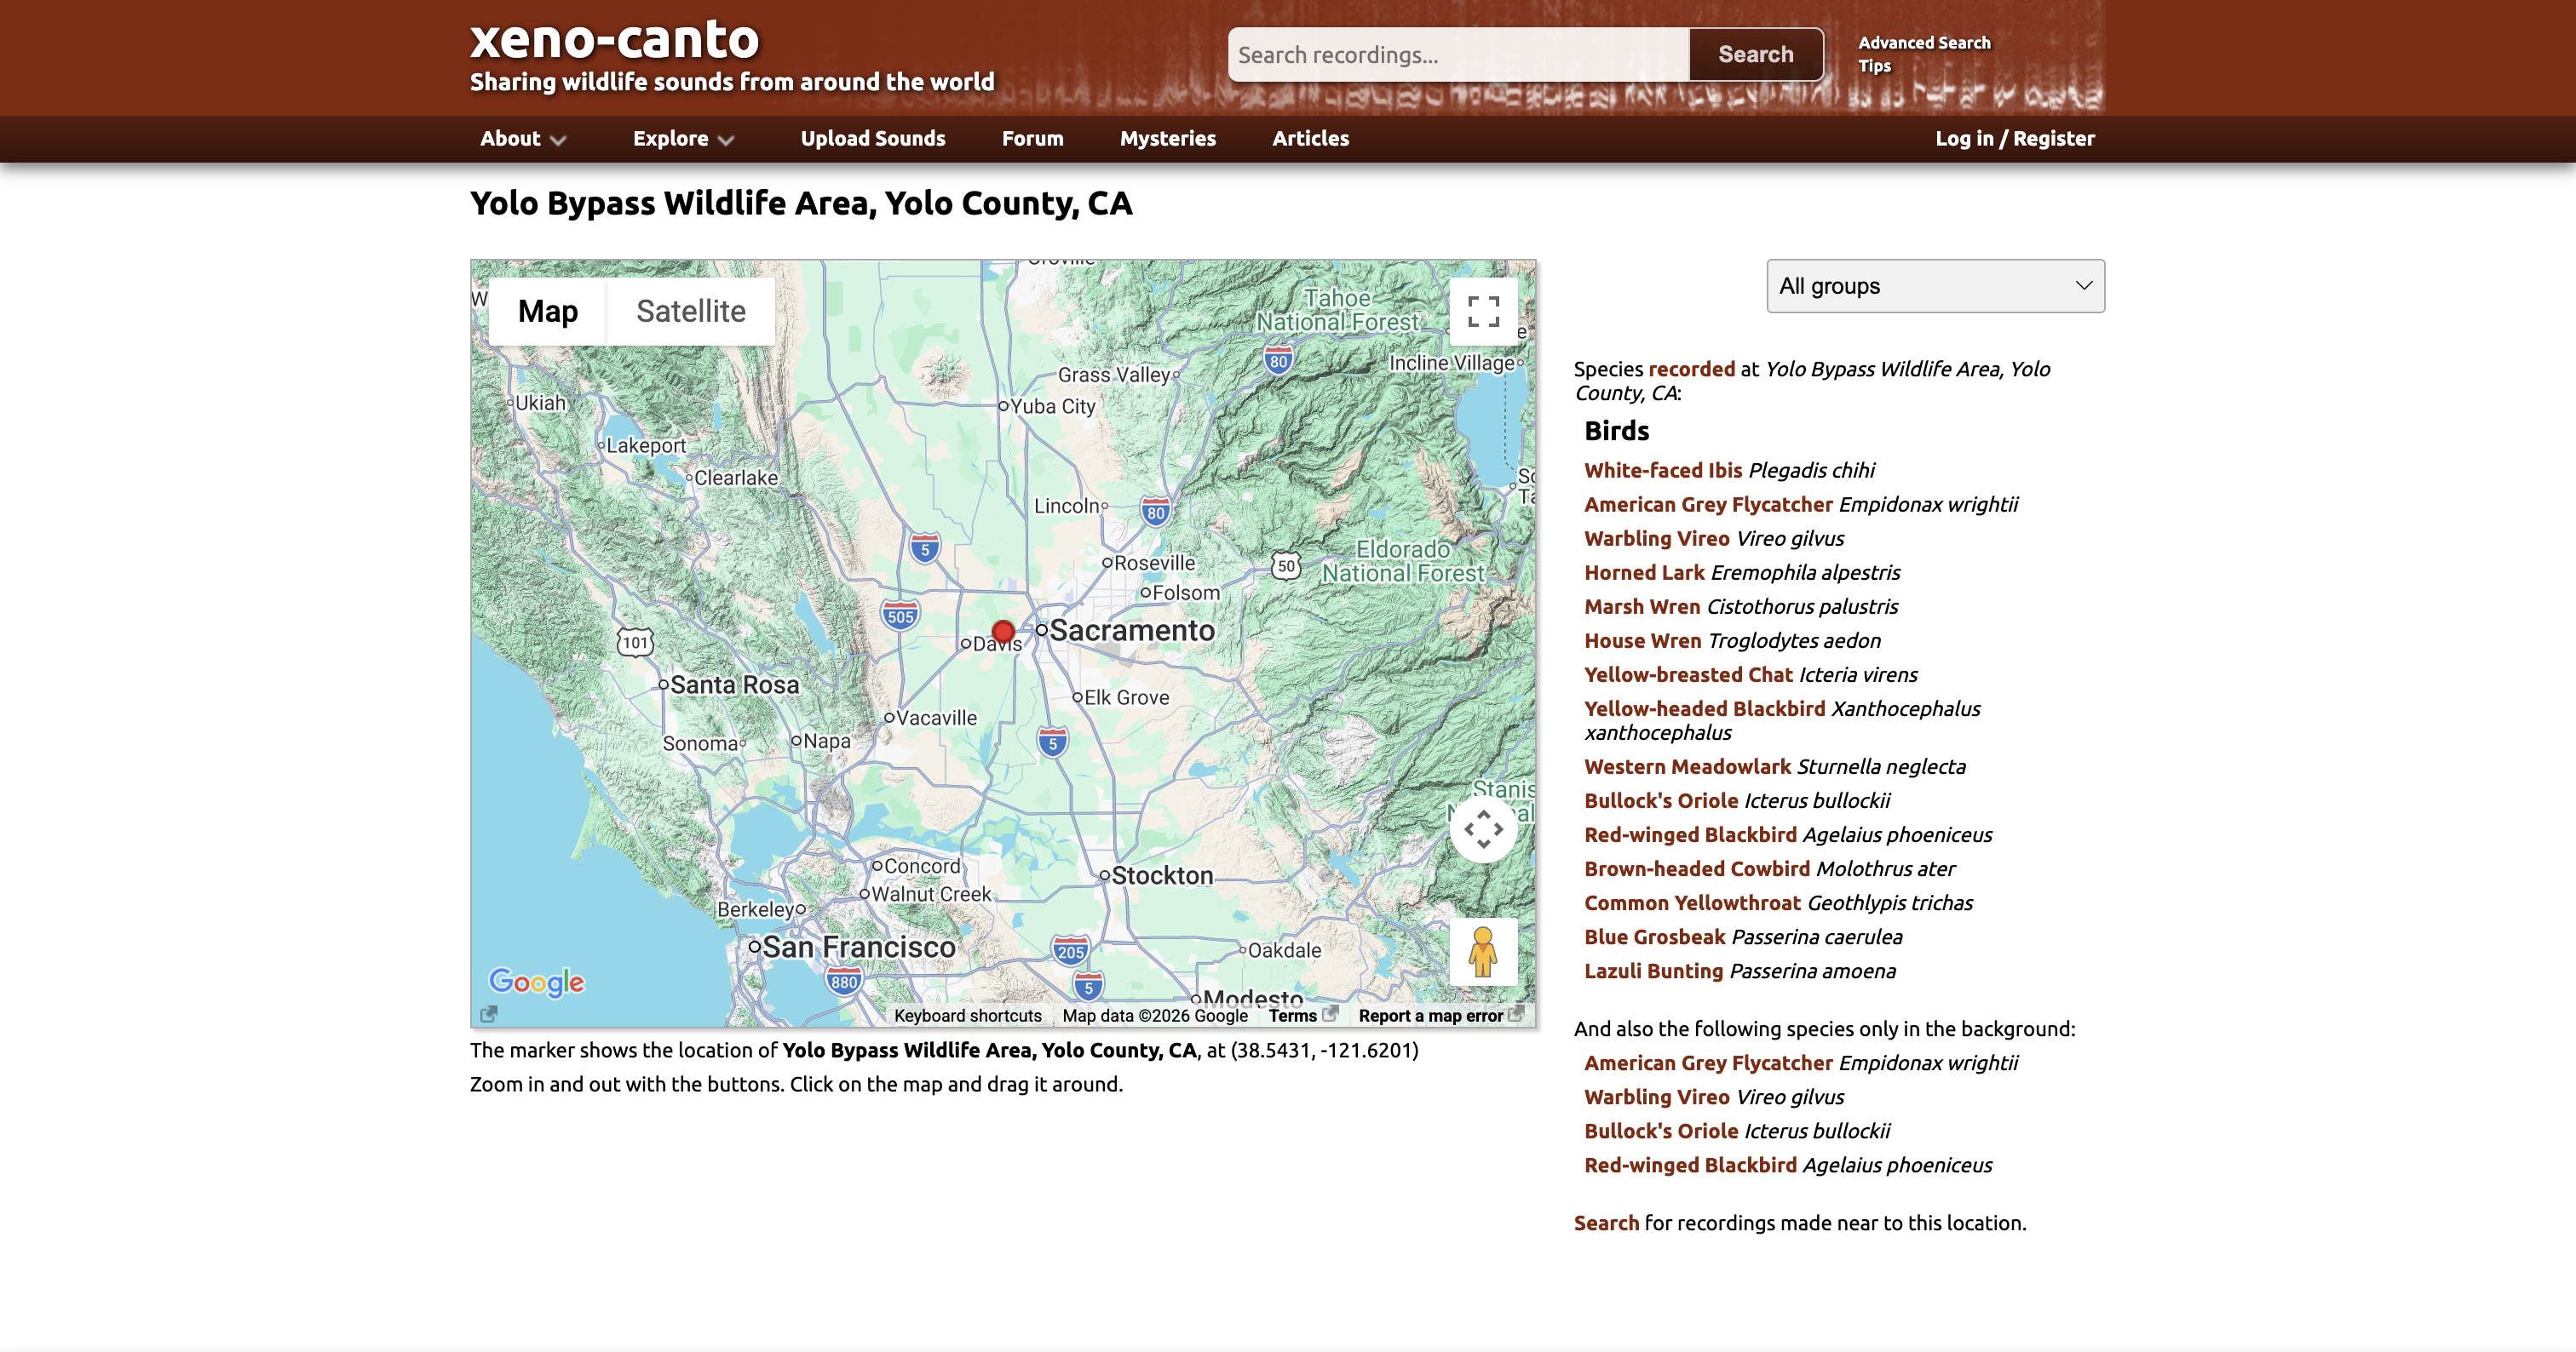Go to the Forum page
The width and height of the screenshot is (2576, 1352).
(1033, 139)
